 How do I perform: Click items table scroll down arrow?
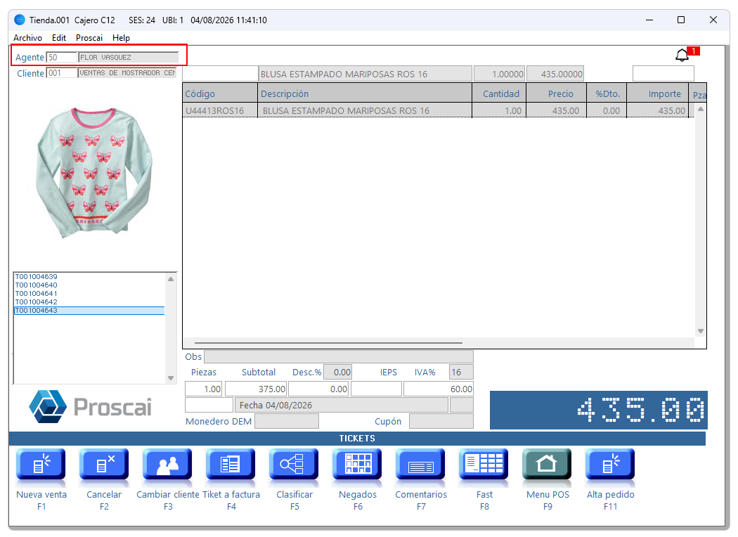pyautogui.click(x=700, y=331)
